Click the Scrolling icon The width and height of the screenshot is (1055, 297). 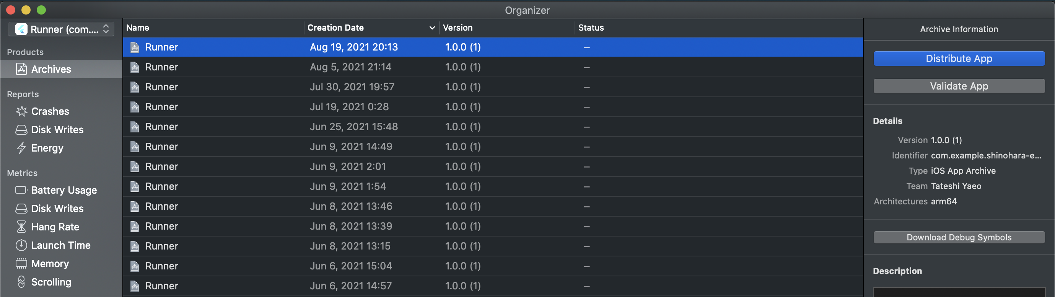(21, 282)
